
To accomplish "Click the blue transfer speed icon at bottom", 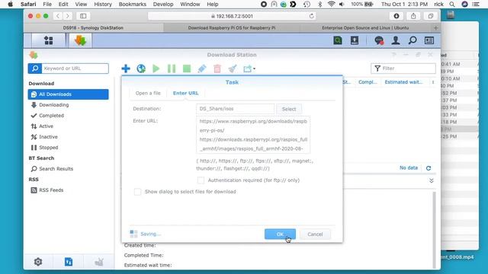I will click(x=69, y=262).
